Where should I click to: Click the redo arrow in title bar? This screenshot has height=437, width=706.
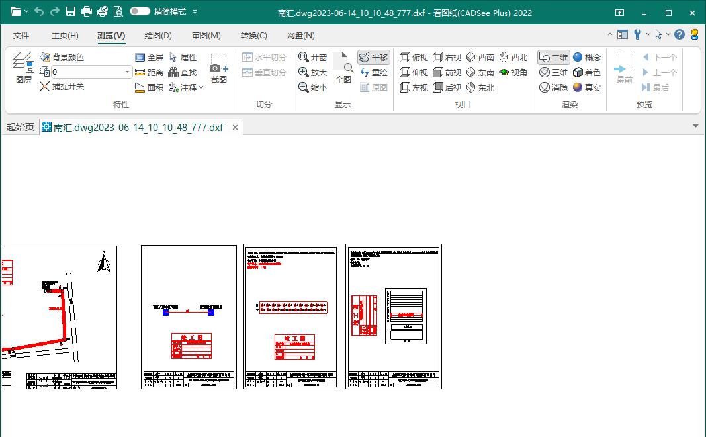(x=54, y=11)
